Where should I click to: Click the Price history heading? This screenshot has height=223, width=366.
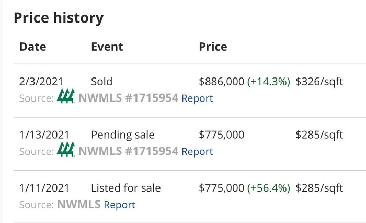[59, 18]
